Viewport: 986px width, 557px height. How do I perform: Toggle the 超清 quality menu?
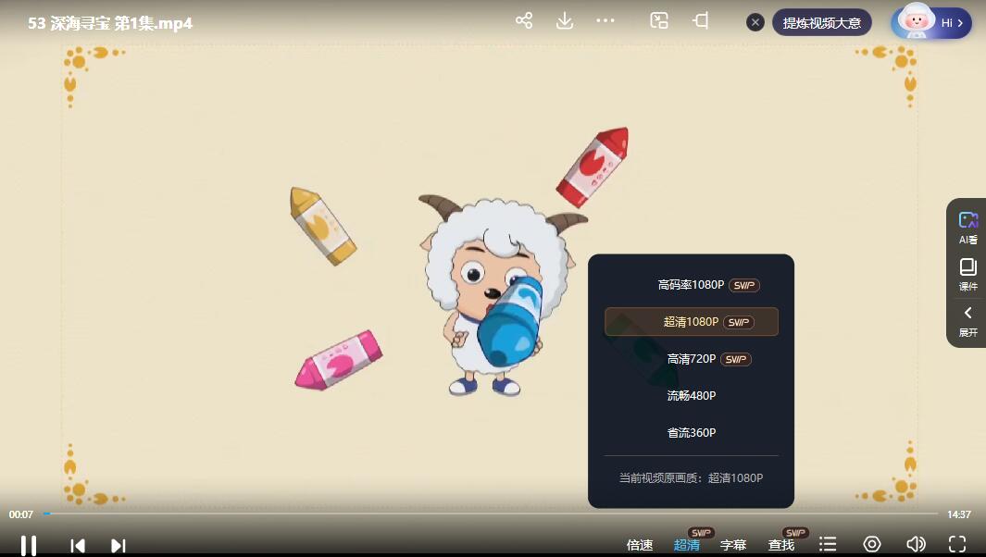[x=687, y=545]
